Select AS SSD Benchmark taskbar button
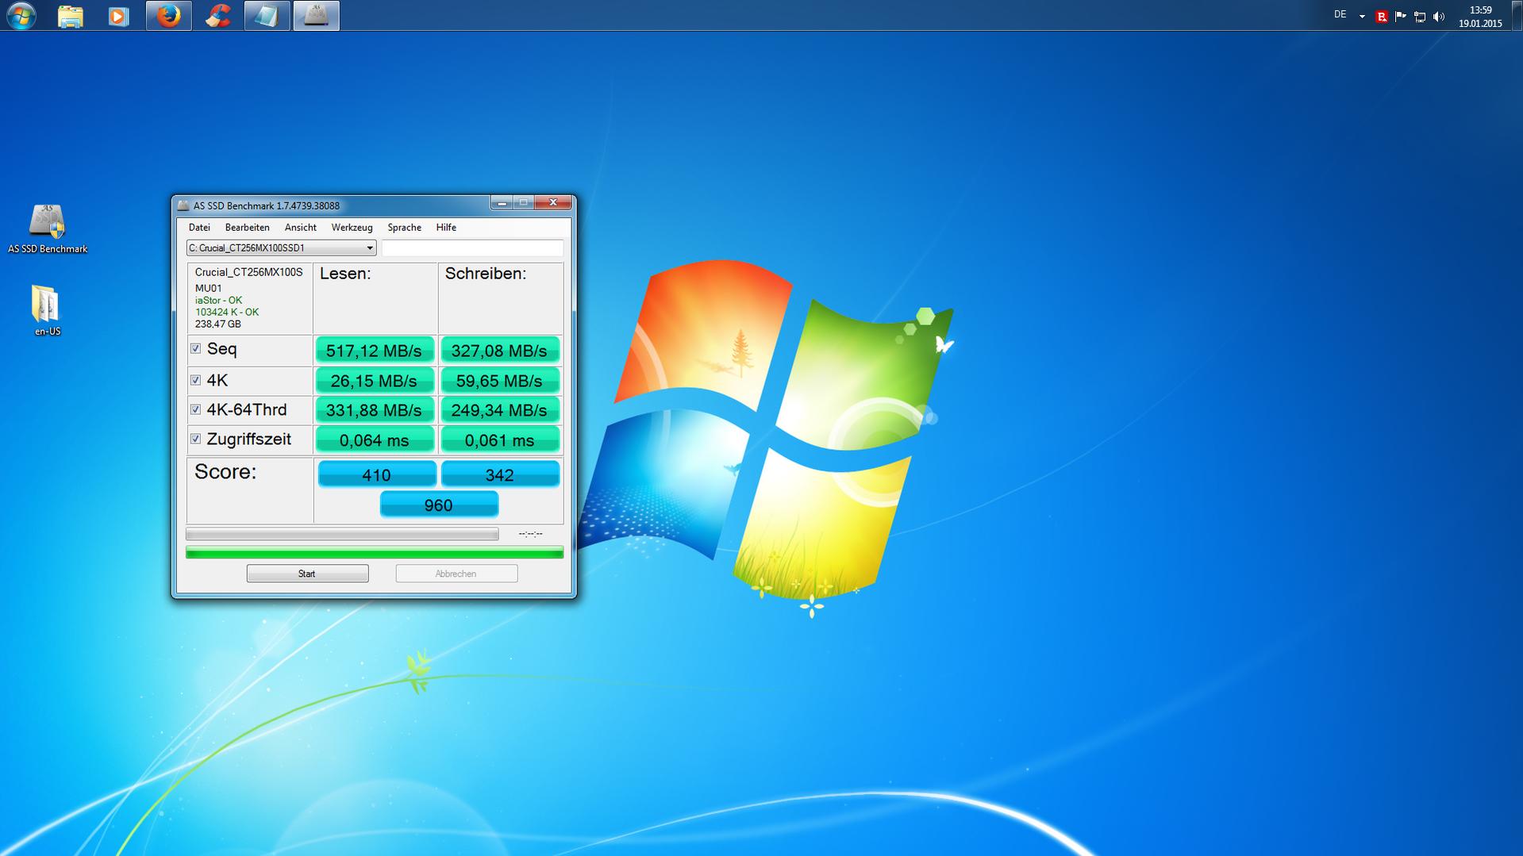 [316, 16]
